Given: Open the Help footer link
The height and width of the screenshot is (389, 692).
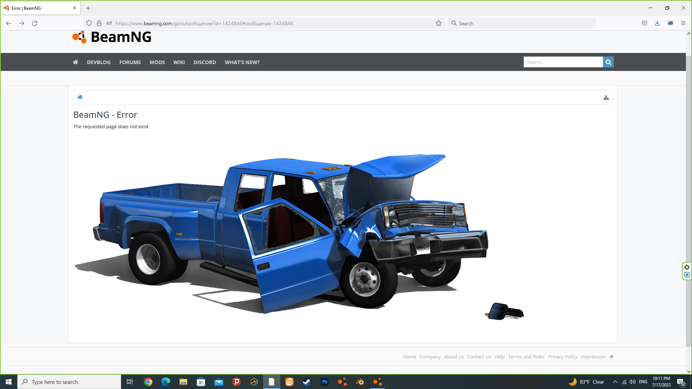Looking at the screenshot, I should click(500, 357).
